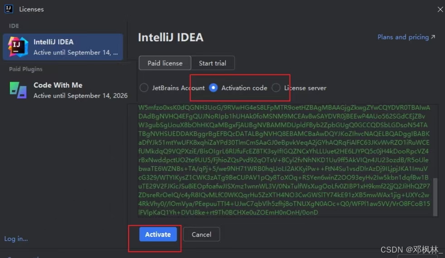Click the 'IntelliJ IDEA' heading text
Screen dimensions: 445x258
[170, 38]
